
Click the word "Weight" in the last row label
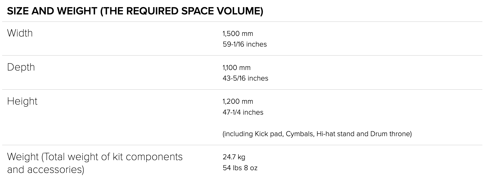point(22,157)
